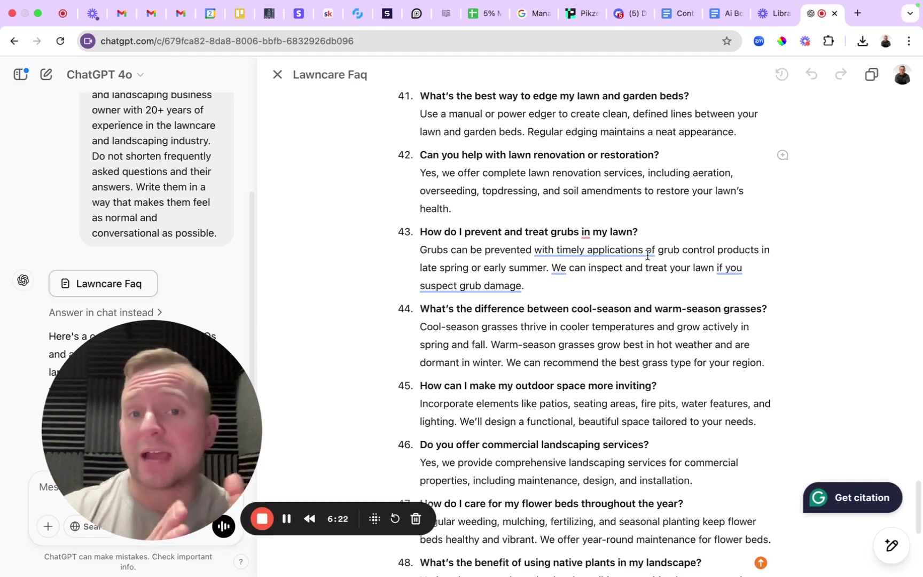Click the orange Grammarly arrow indicator
The width and height of the screenshot is (923, 577).
click(x=761, y=563)
